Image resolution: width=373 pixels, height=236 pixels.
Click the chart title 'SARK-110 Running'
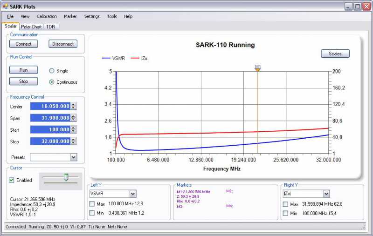pos(225,45)
